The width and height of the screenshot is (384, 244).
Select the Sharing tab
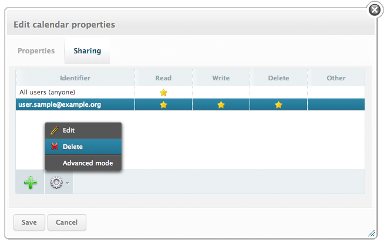click(x=87, y=51)
